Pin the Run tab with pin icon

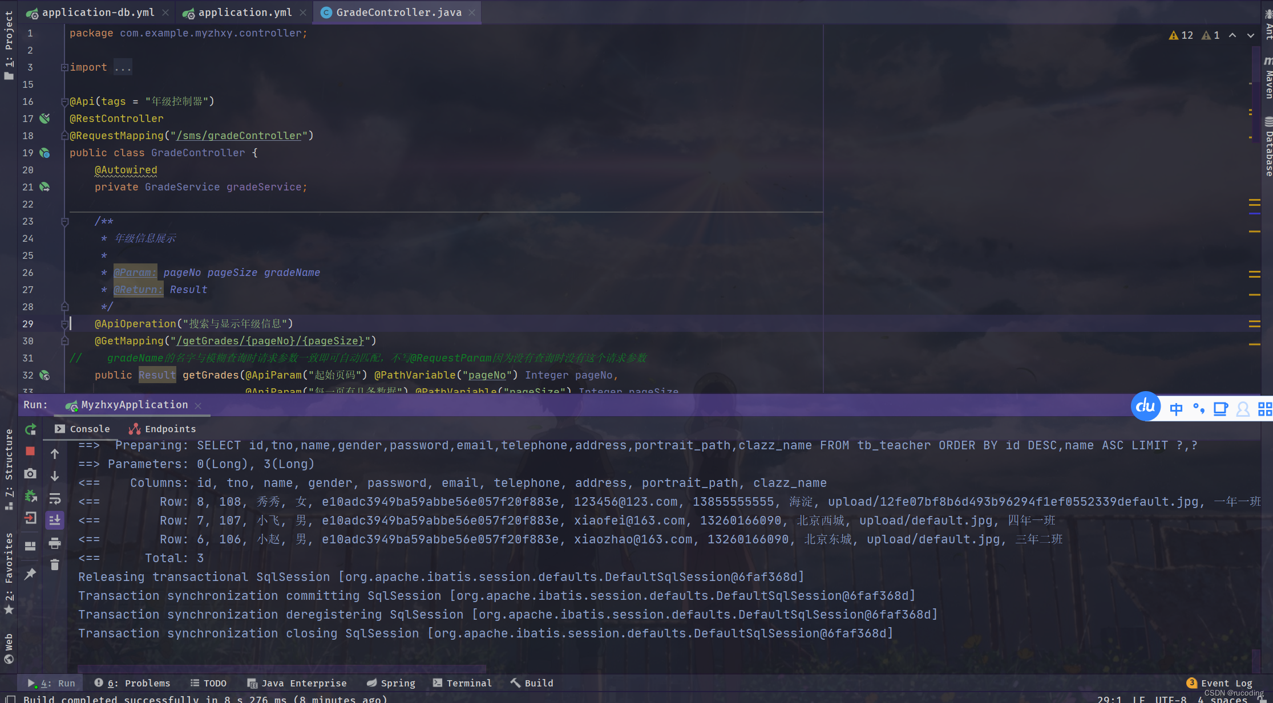(31, 574)
